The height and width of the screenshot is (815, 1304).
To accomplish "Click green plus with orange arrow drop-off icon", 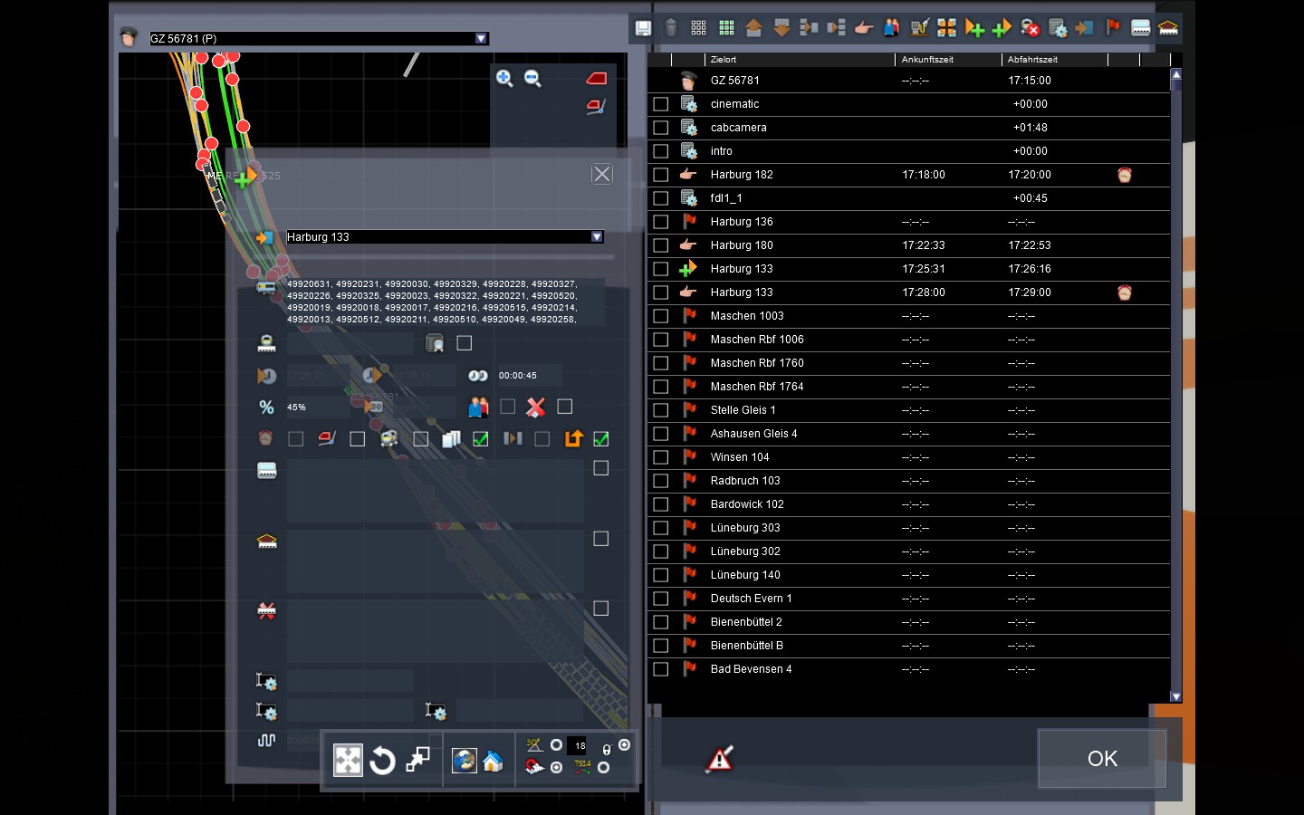I will pyautogui.click(x=1002, y=28).
